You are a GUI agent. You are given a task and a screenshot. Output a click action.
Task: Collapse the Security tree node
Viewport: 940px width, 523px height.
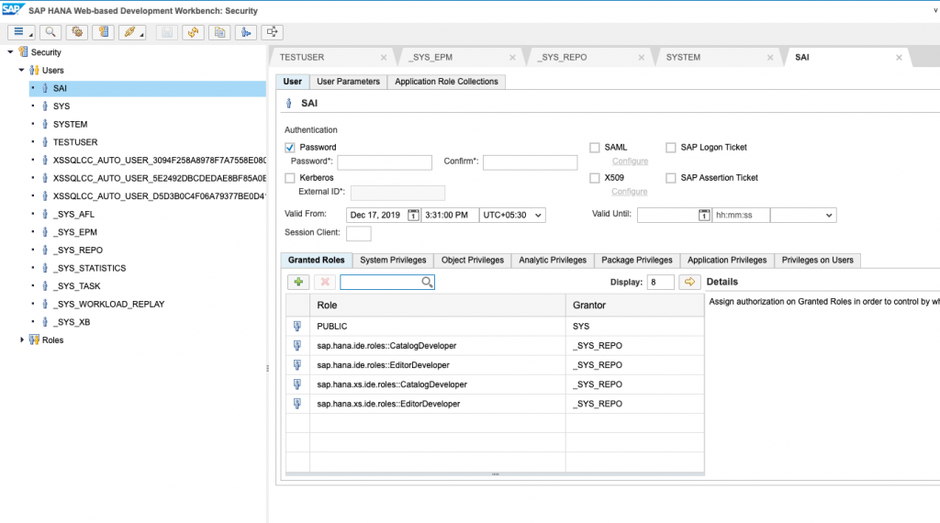click(x=10, y=52)
